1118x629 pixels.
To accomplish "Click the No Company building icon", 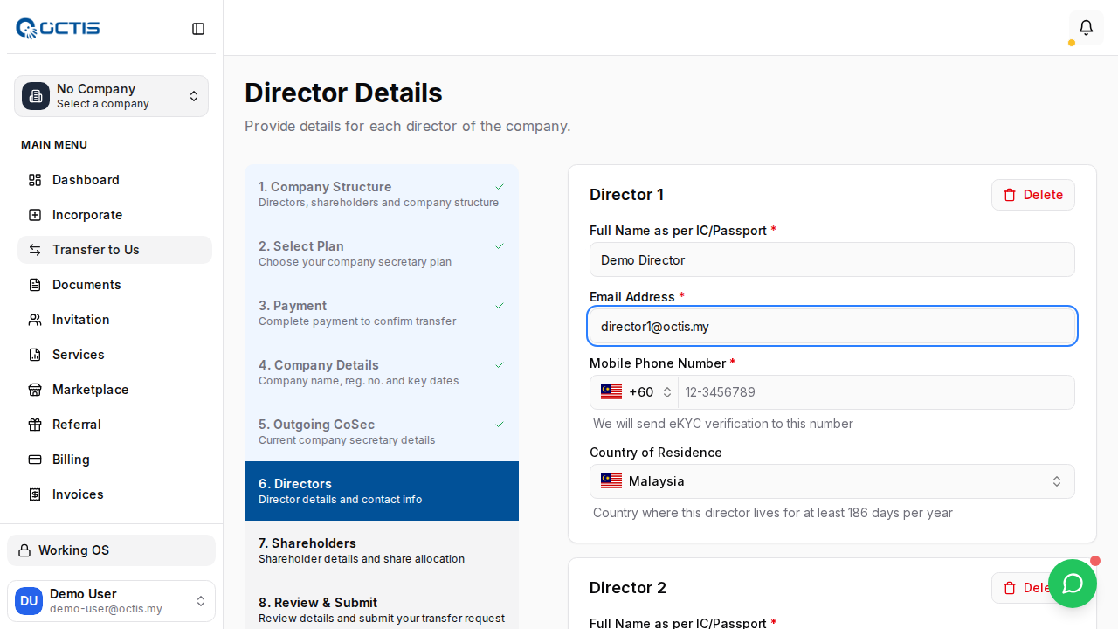I will [36, 96].
